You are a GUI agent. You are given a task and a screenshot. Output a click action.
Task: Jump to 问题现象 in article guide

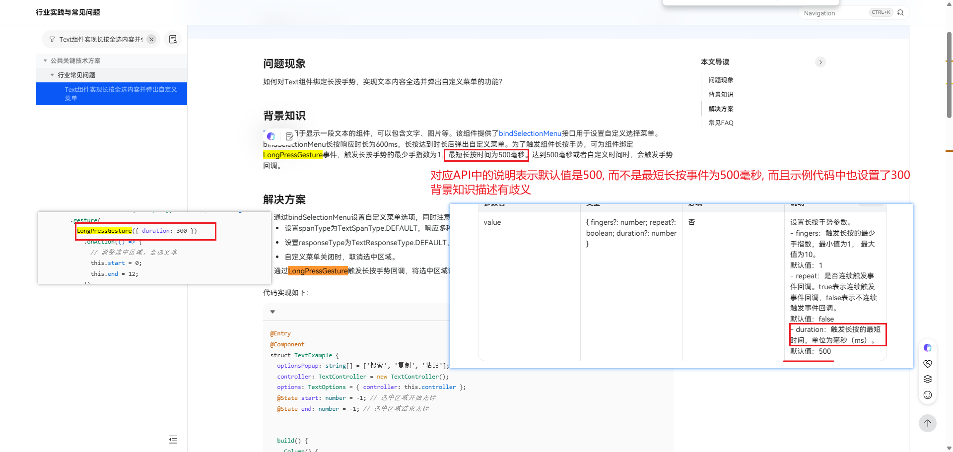point(721,80)
